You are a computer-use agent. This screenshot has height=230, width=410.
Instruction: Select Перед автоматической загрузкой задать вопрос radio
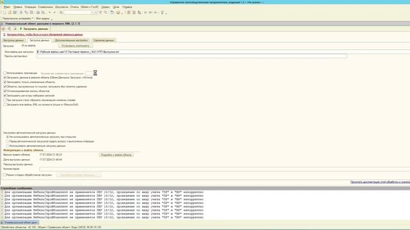[x=8, y=141]
